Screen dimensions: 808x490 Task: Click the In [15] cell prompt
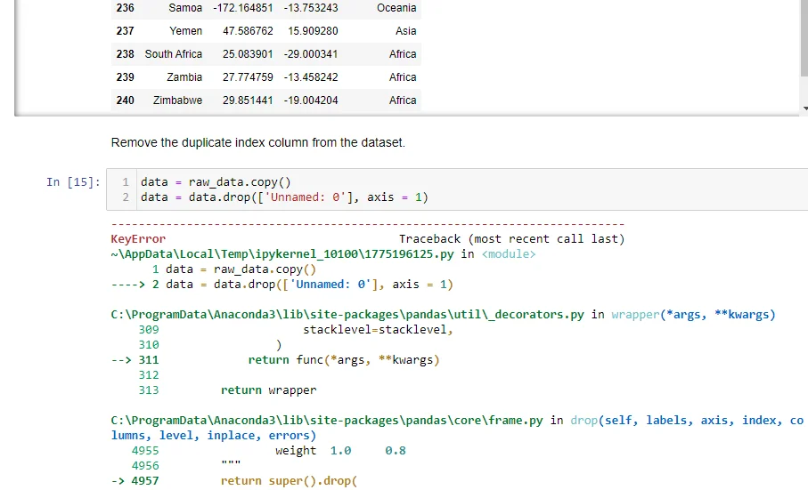pos(73,182)
